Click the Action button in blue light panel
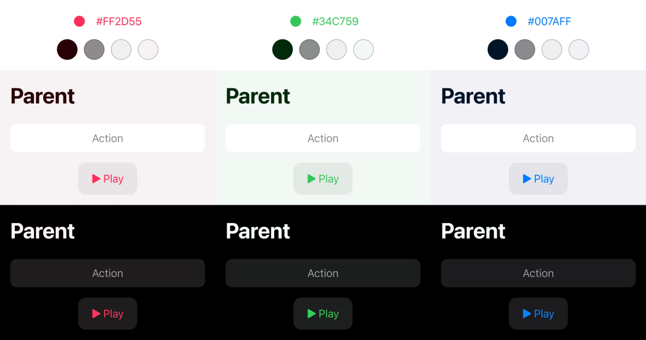 click(538, 138)
